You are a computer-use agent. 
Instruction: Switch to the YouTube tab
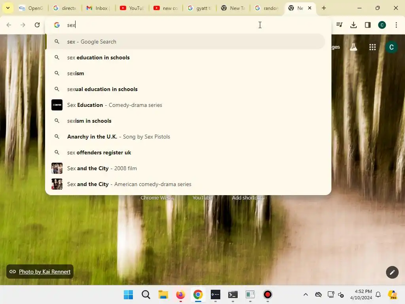132,8
